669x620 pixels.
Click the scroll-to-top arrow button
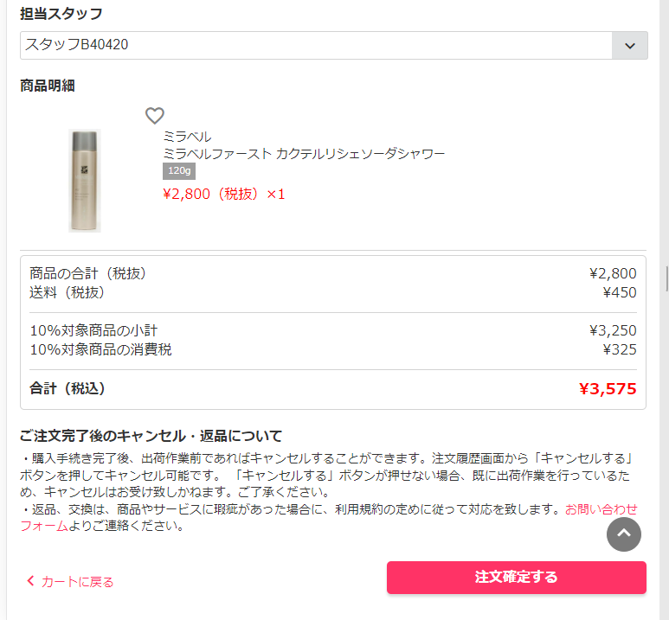[623, 534]
